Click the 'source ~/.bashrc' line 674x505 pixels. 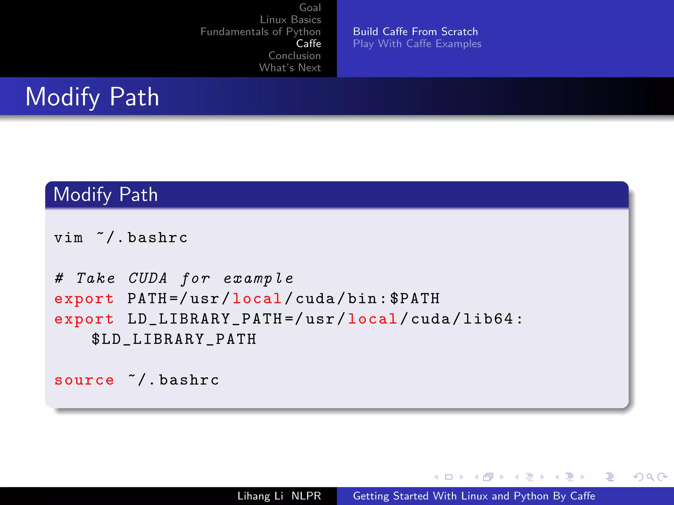pos(137,380)
